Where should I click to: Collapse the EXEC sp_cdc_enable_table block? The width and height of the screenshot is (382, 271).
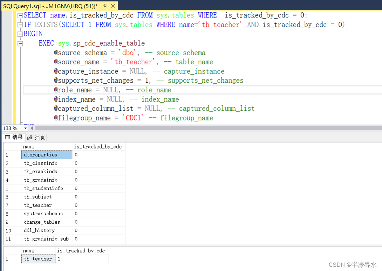tap(20, 43)
